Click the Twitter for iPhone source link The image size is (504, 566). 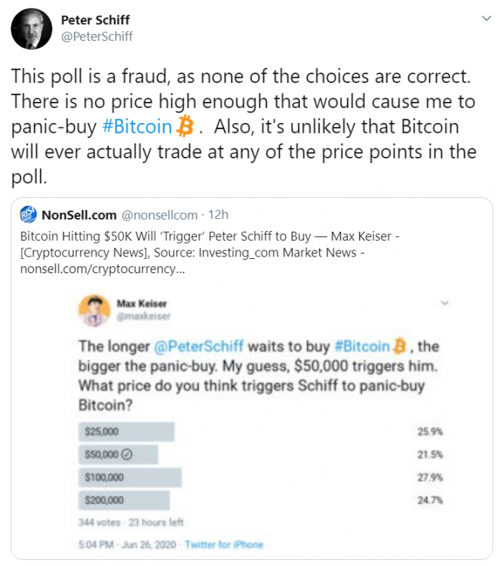224,544
